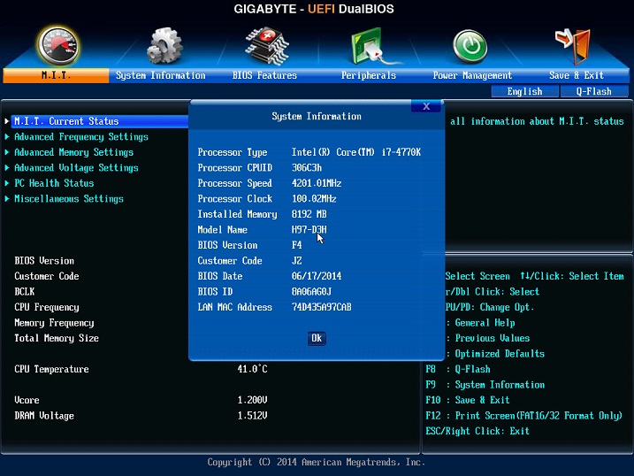Viewport: 634px width, 476px height.
Task: Click the BIOS Version label in status panel
Action: 44,261
